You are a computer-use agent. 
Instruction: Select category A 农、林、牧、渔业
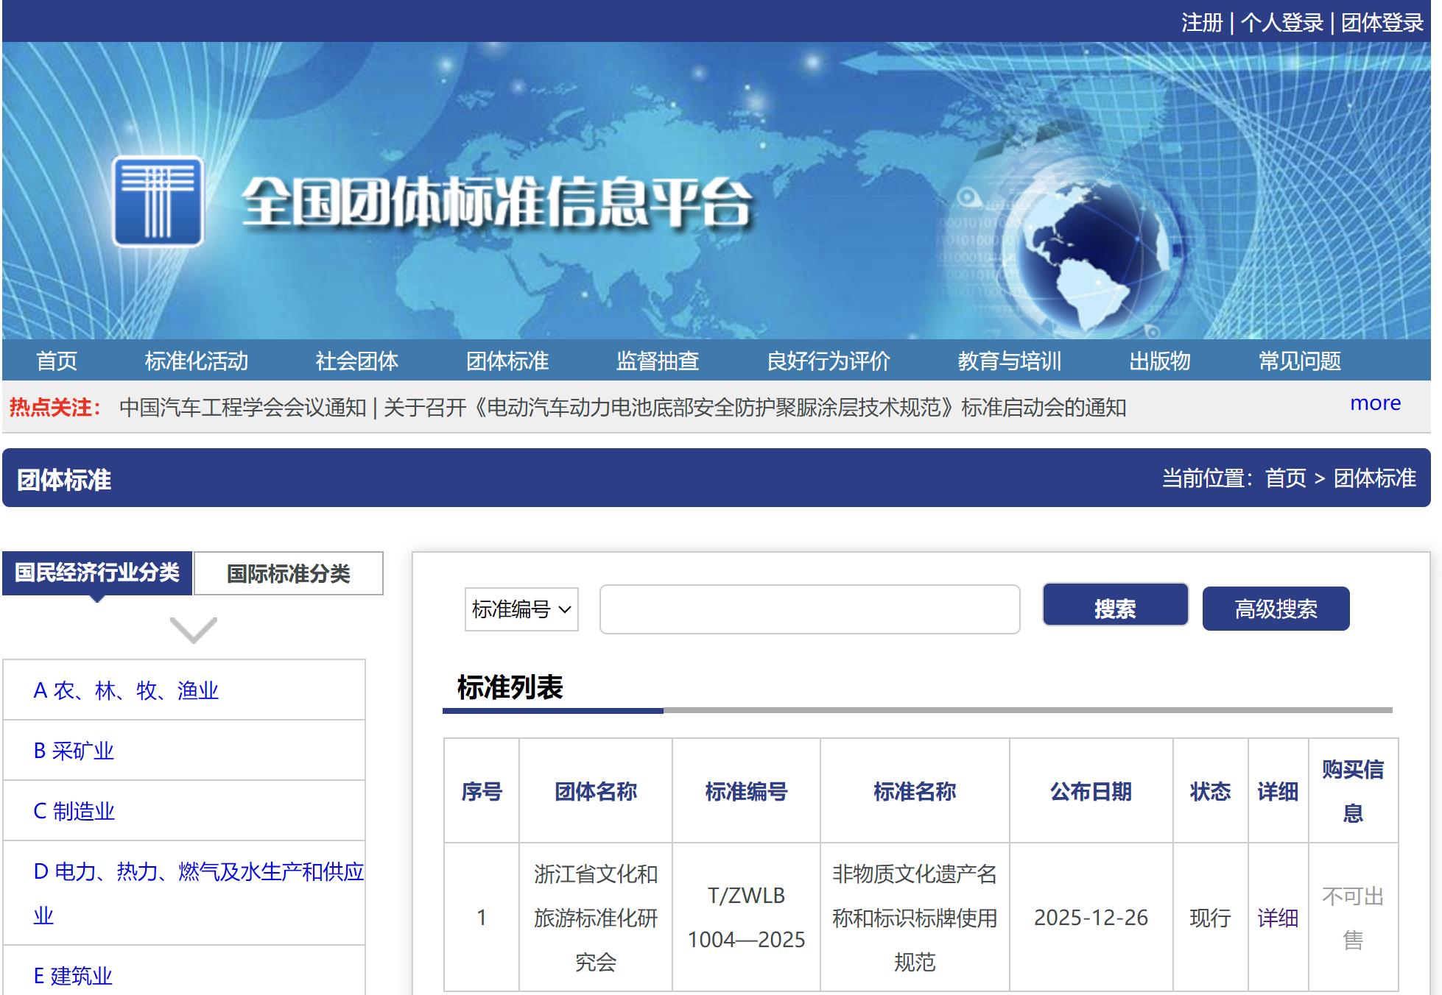point(126,690)
